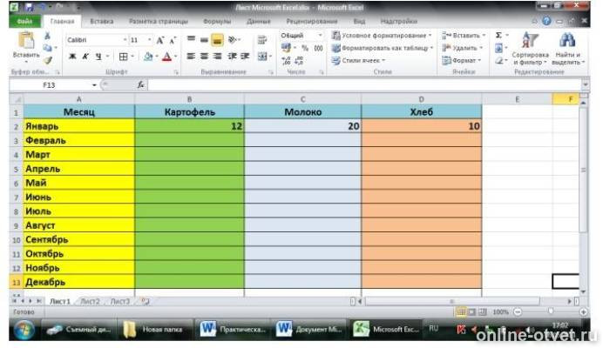
Task: Switch to sheet tab Лист2
Action: (91, 300)
